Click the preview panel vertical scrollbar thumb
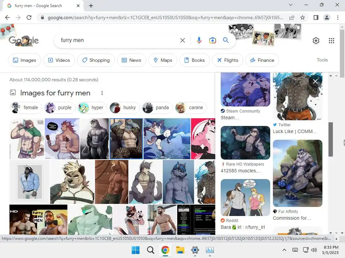Image resolution: width=345 pixels, height=258 pixels. pyautogui.click(x=331, y=139)
